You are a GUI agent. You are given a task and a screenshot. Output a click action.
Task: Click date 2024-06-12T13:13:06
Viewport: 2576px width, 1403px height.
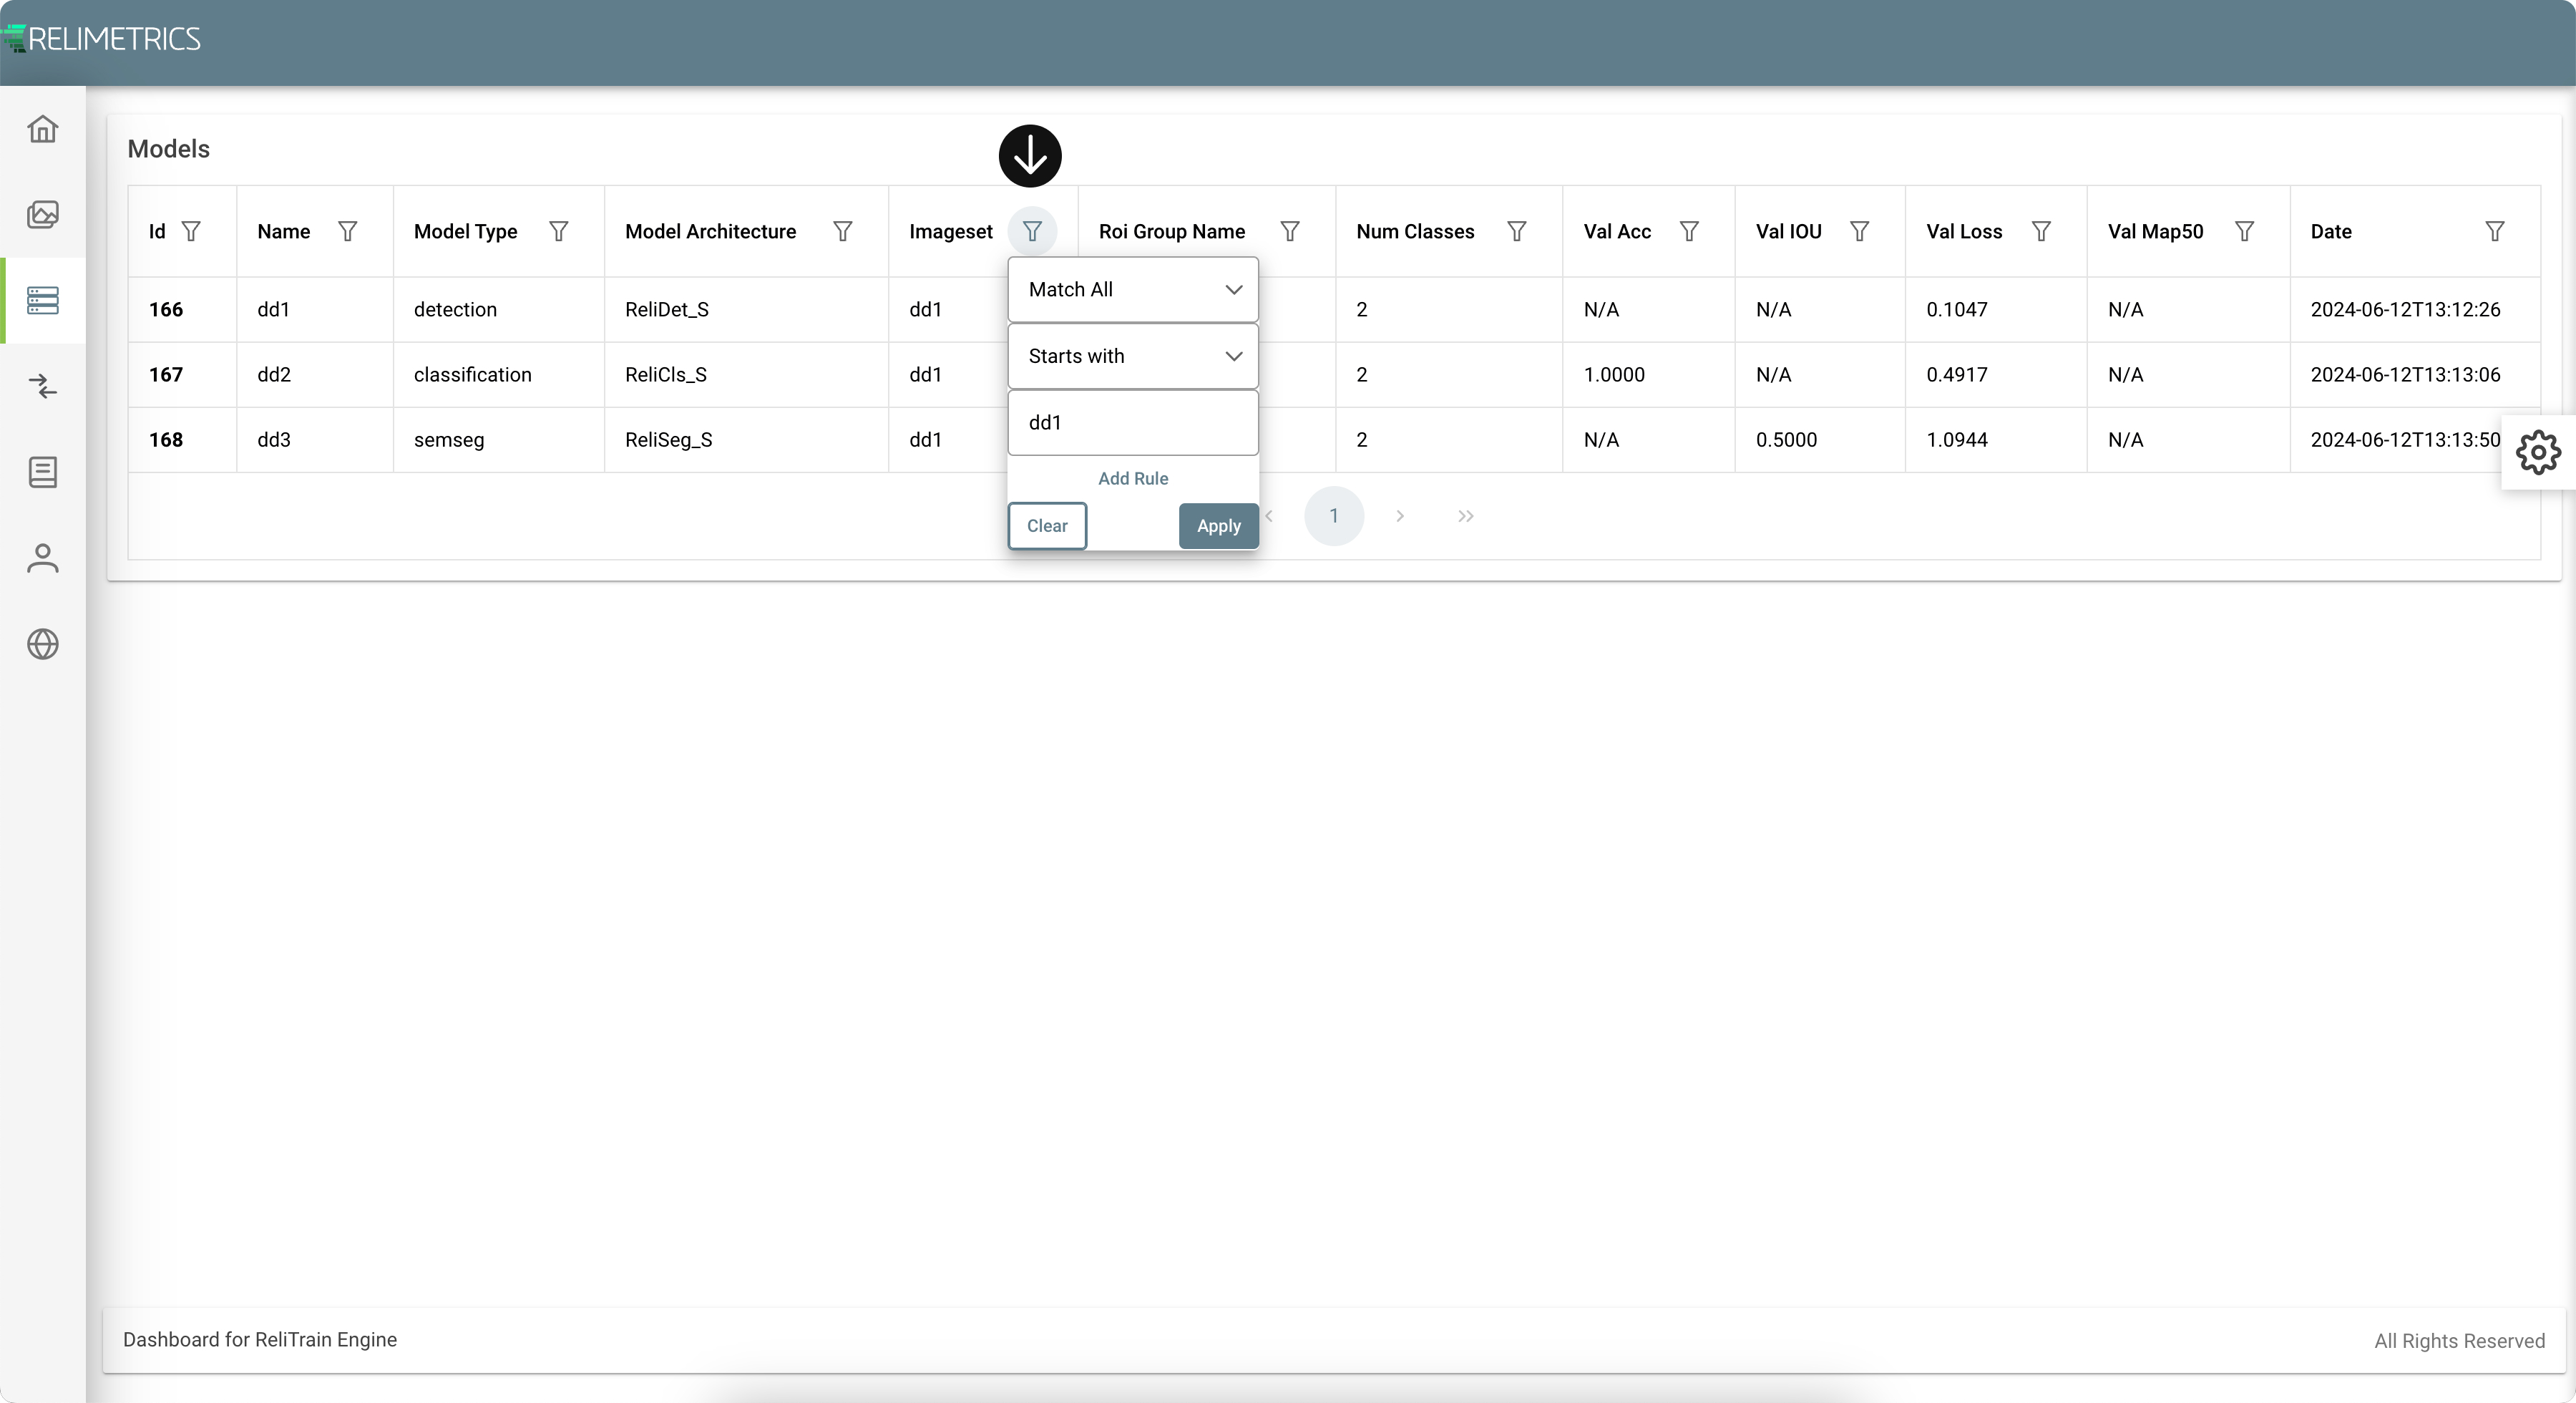pos(2405,374)
